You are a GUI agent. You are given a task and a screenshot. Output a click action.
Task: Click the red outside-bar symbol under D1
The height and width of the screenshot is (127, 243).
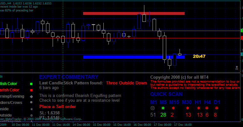pyautogui.click(x=217, y=108)
